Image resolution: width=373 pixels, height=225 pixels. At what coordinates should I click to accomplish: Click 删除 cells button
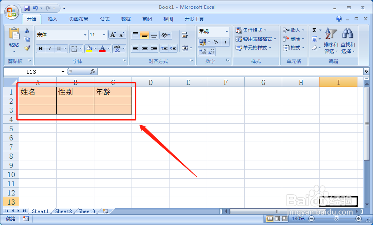(294, 39)
